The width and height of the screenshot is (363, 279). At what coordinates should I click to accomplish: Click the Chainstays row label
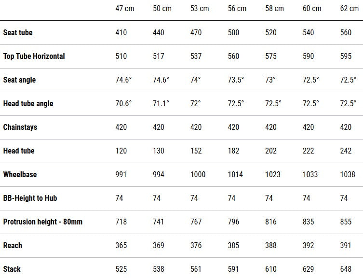point(20,127)
